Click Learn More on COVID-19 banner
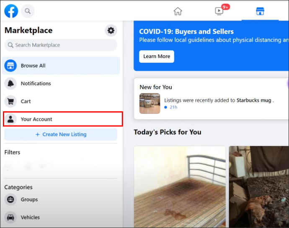Viewport: 289px width, 228px height. click(157, 56)
